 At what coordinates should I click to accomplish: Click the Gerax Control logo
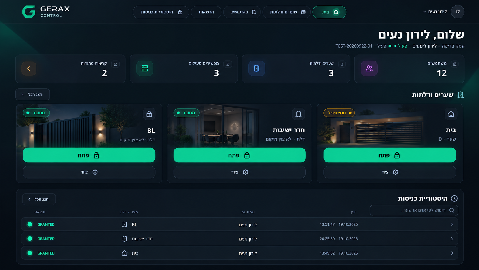click(x=46, y=12)
